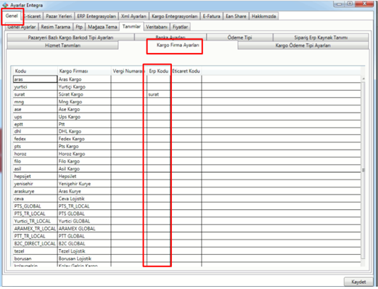Switch to Mağaza Tema sub-tab
378x289 pixels.
[x=102, y=27]
